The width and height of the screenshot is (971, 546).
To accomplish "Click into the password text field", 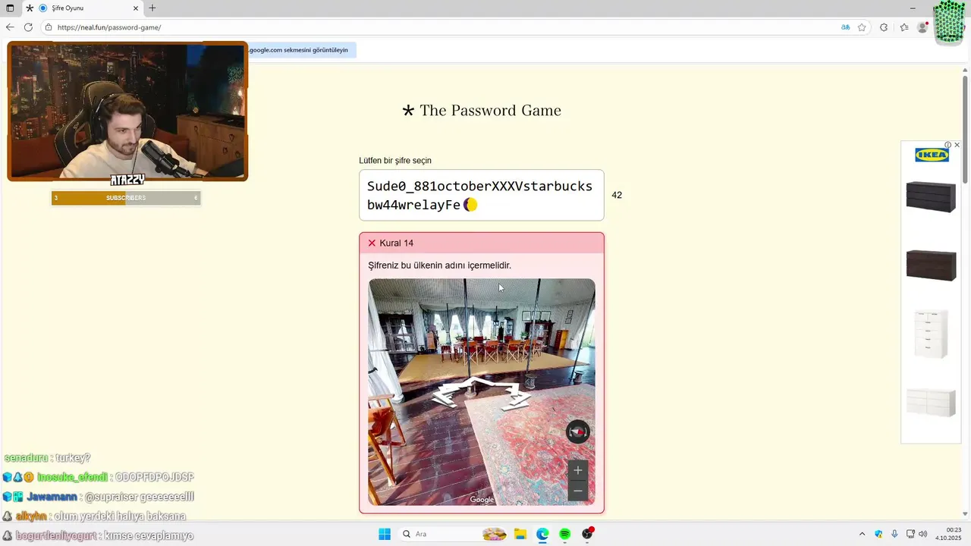I will click(482, 195).
